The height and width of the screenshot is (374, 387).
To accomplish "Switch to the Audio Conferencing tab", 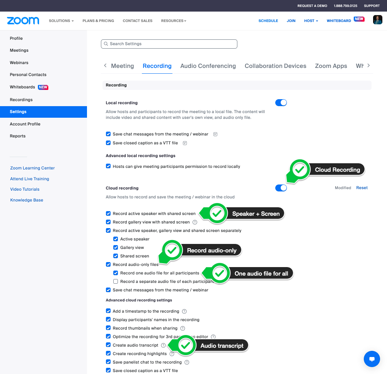I will click(x=208, y=66).
